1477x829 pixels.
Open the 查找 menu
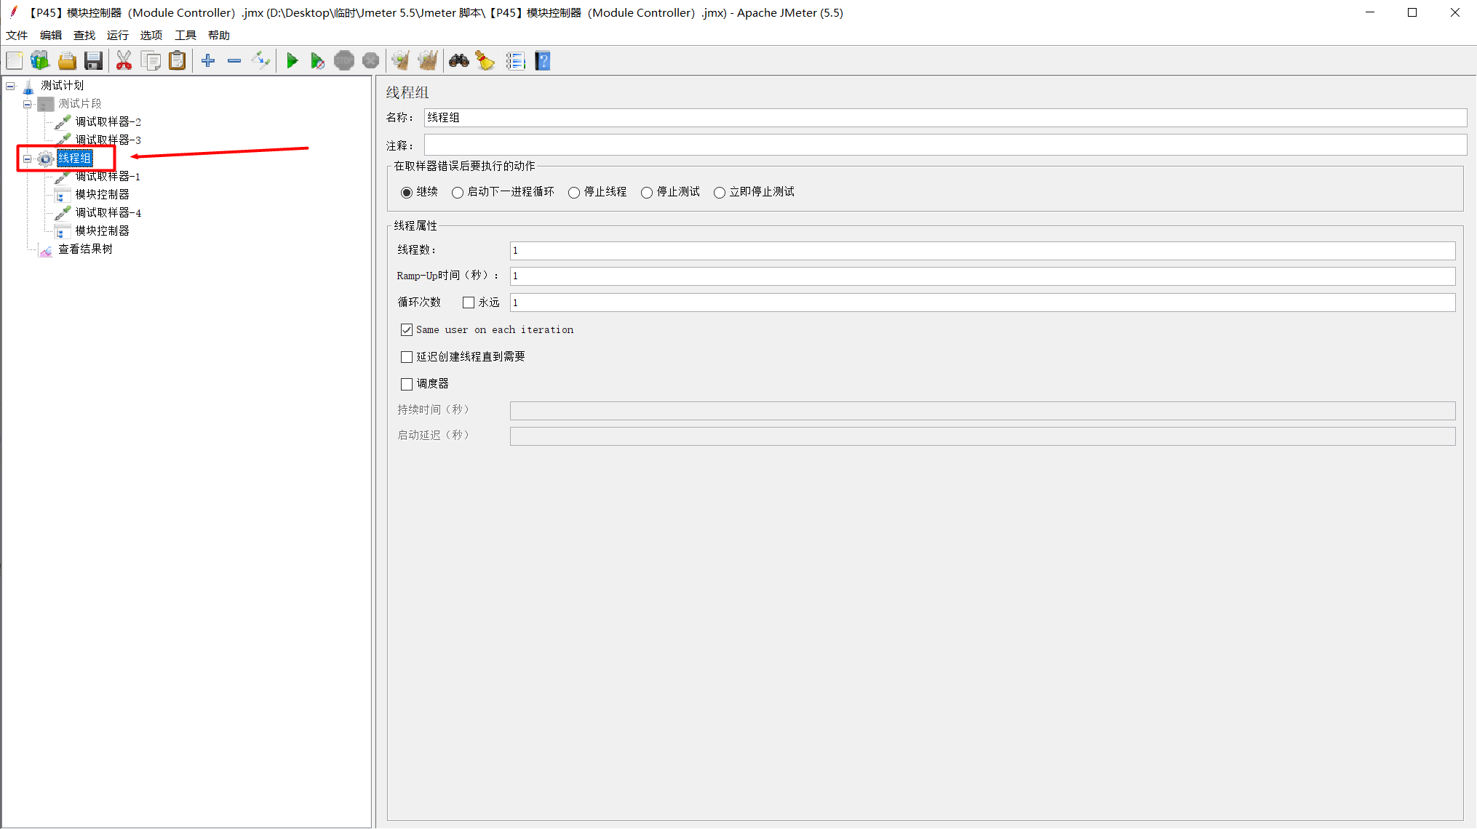click(x=84, y=35)
